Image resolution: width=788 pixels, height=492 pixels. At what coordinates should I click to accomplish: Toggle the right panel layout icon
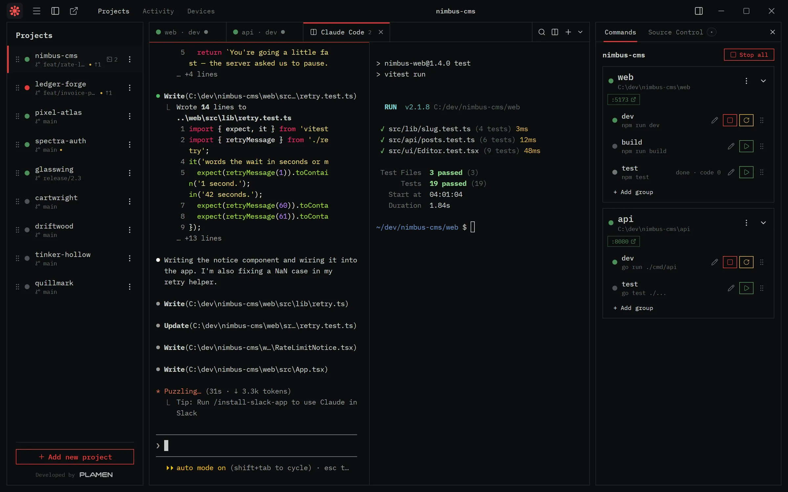(x=699, y=11)
